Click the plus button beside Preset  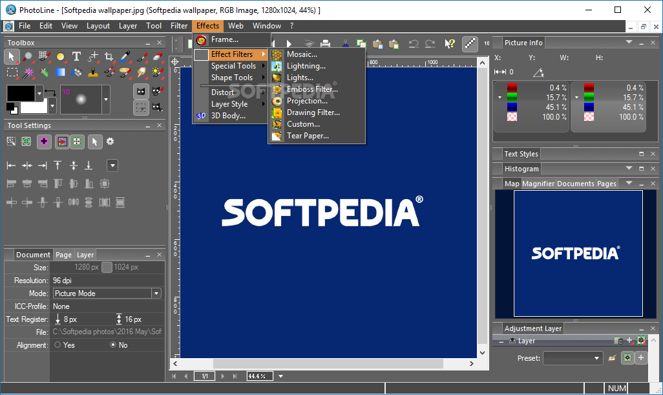click(641, 358)
